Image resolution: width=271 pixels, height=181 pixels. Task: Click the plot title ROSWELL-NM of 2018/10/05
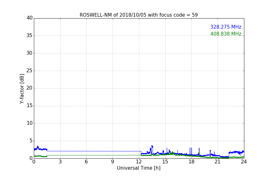pyautogui.click(x=139, y=15)
